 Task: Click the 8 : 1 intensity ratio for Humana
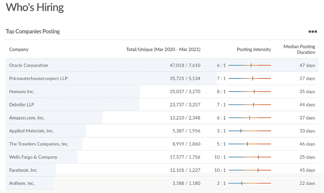click(x=221, y=91)
